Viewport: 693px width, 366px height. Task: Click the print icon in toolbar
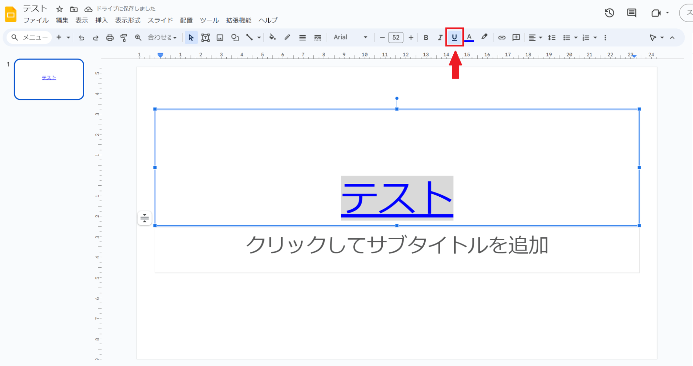(110, 38)
